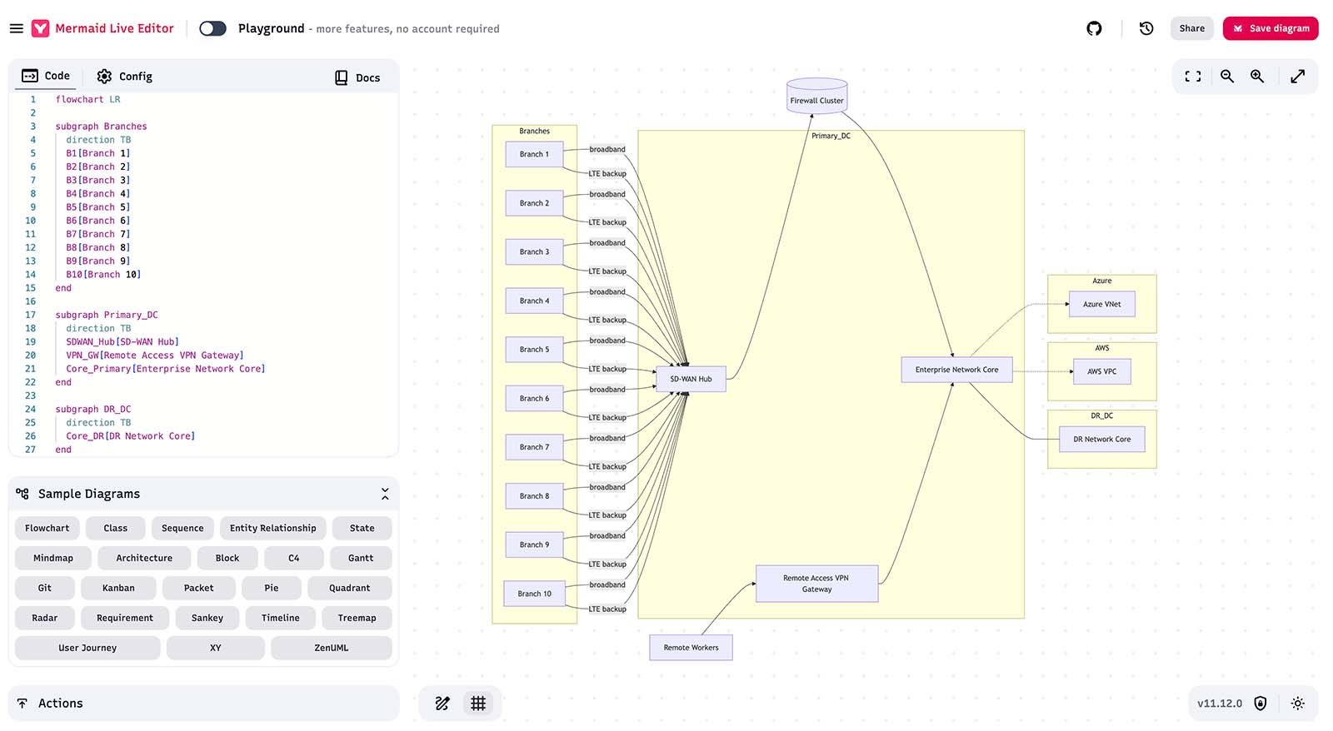The height and width of the screenshot is (731, 1333).
Task: Toggle the background grid
Action: pyautogui.click(x=478, y=704)
